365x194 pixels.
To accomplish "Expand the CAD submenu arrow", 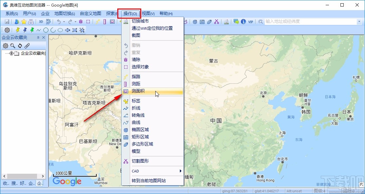I will point(181,171).
